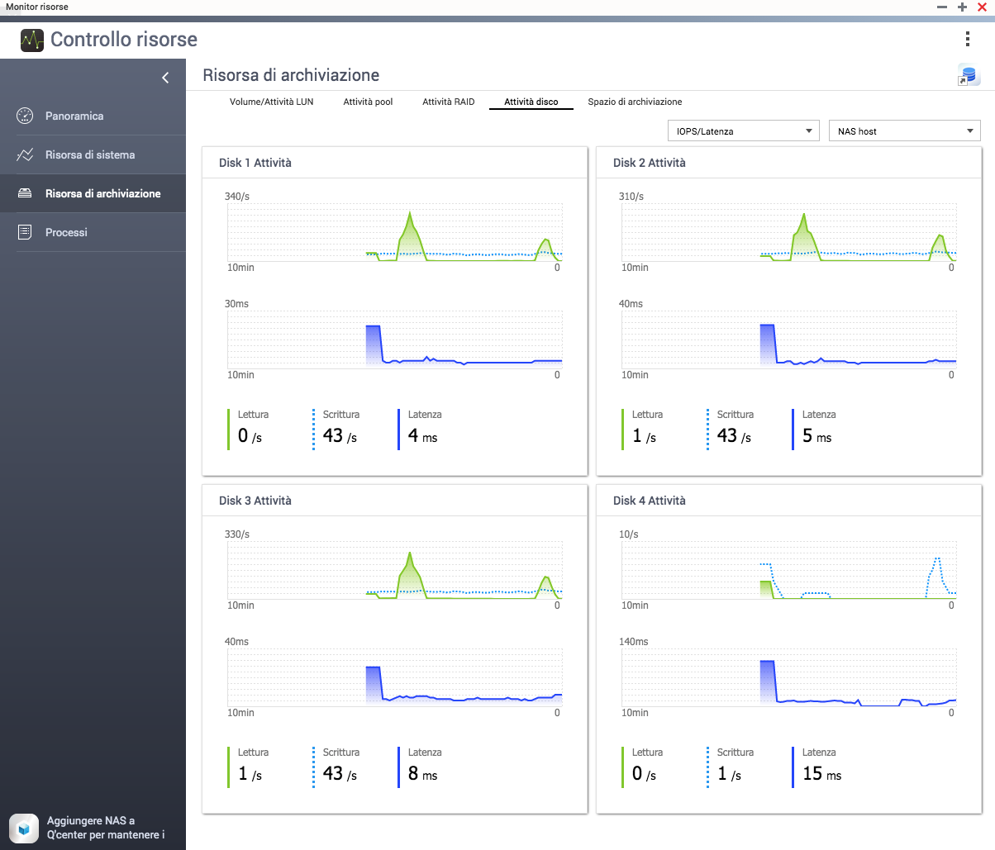
Task: Click the Q'center cube icon
Action: [24, 828]
